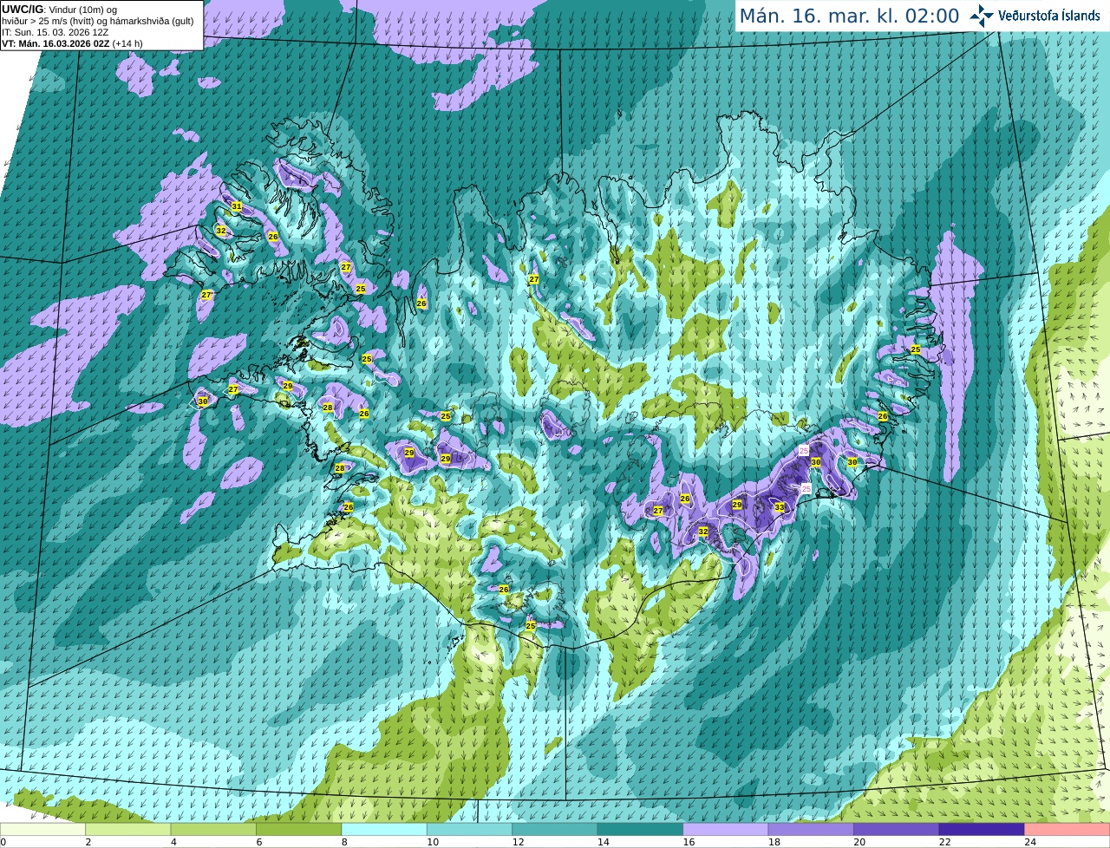This screenshot has height=848, width=1110.
Task: Pick the 20–22 m/s color swatch
Action: (897, 829)
